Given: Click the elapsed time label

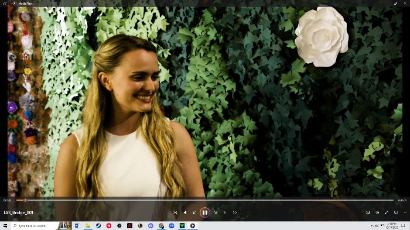Looking at the screenshot, I should click(x=7, y=200).
